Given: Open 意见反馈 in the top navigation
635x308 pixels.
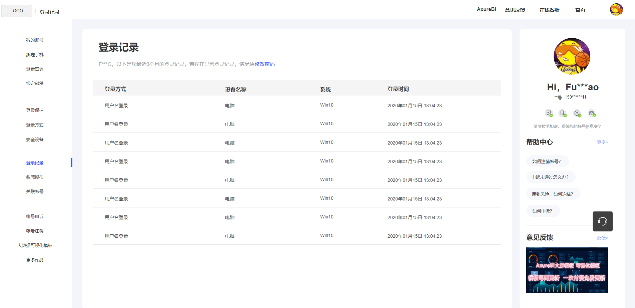Looking at the screenshot, I should click(x=515, y=10).
